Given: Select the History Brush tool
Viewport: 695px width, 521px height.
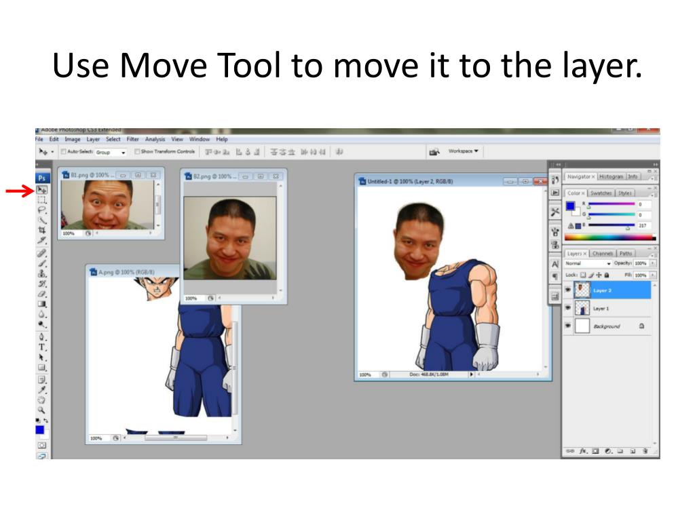Looking at the screenshot, I should (x=41, y=284).
